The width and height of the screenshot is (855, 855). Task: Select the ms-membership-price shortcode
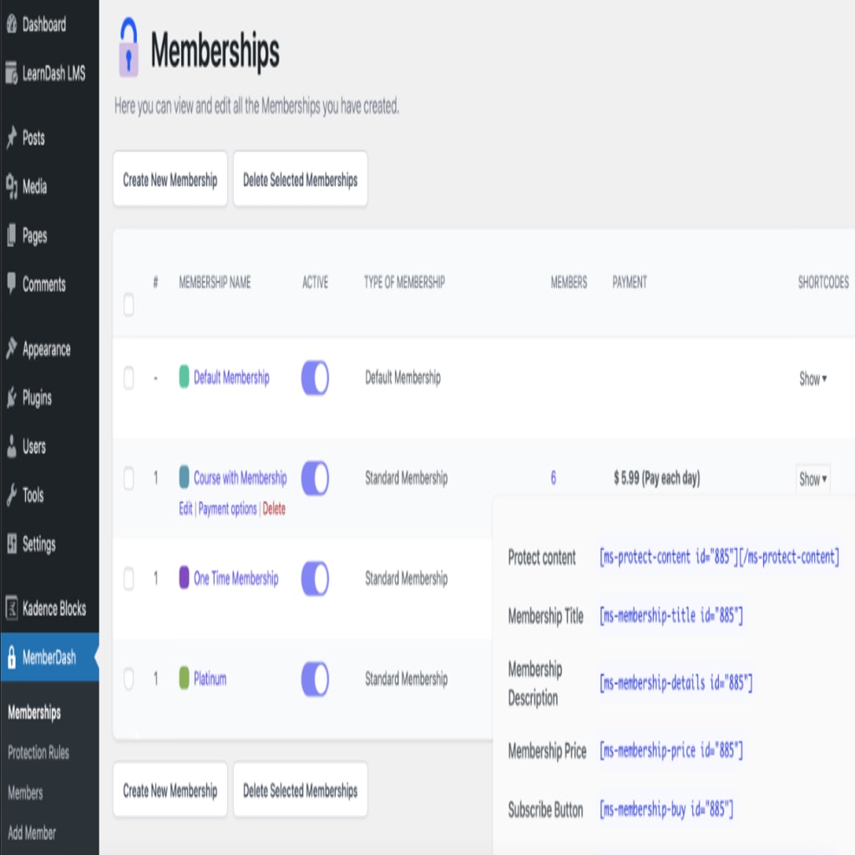coord(671,751)
